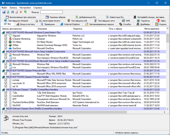Click the vertical scrollbar down arrow
Image resolution: width=170 pixels, height=135 pixels.
168,109
